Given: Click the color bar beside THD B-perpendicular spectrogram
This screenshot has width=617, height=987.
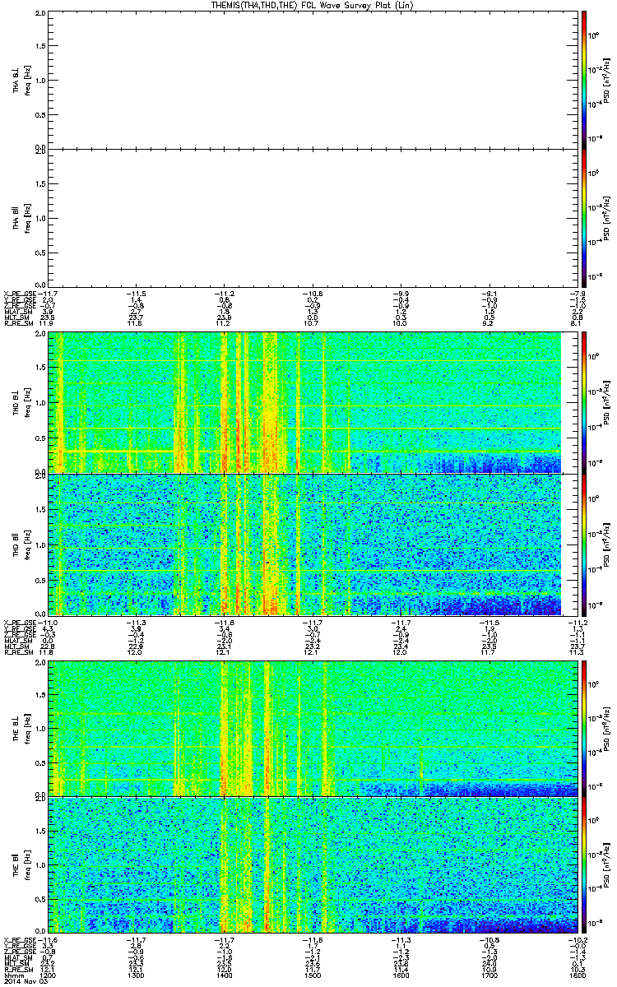Looking at the screenshot, I should point(583,403).
